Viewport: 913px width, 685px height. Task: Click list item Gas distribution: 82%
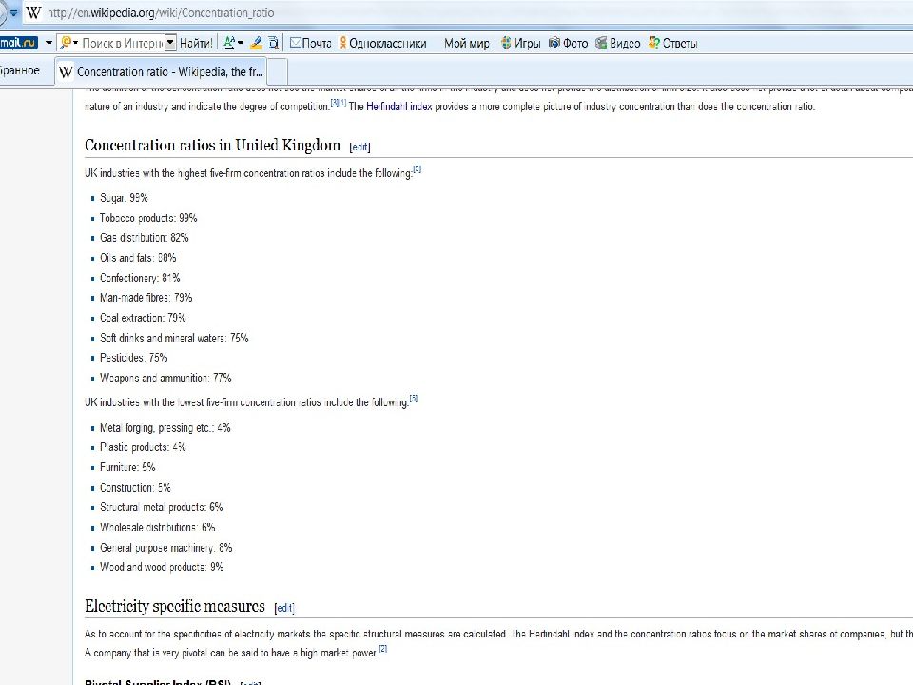coord(145,238)
